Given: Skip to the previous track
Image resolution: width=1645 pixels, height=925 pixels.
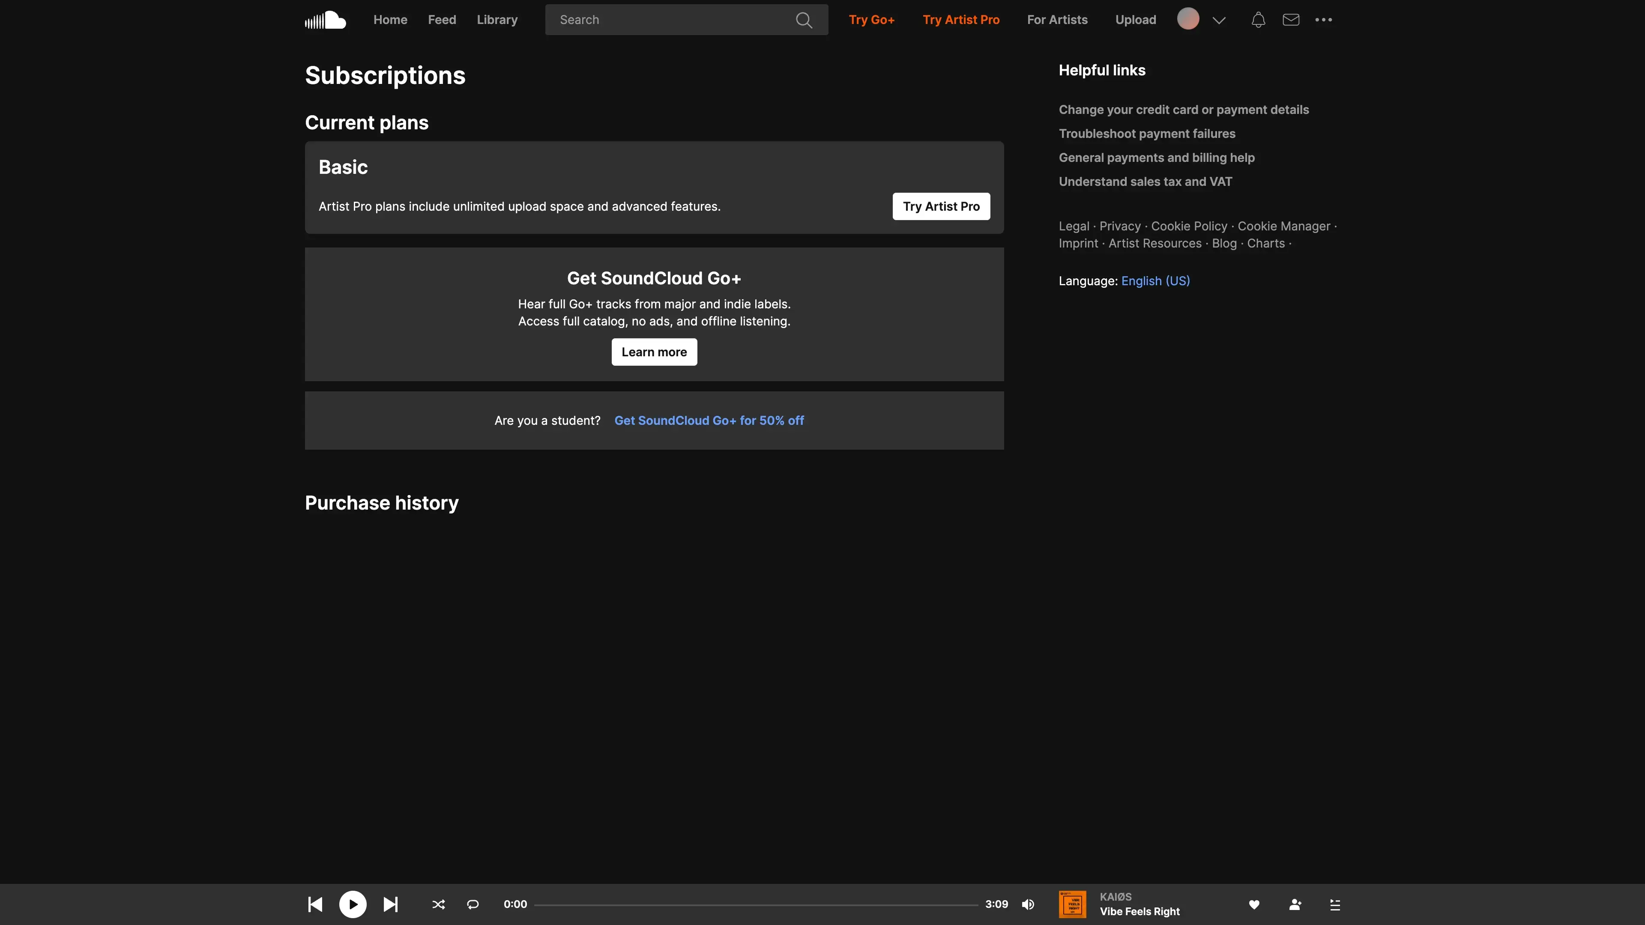Looking at the screenshot, I should tap(315, 904).
